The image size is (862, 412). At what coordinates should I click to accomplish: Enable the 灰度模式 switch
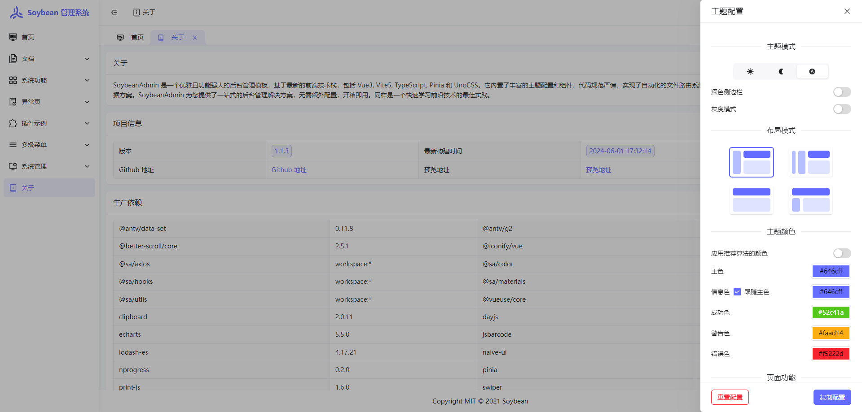(x=842, y=109)
